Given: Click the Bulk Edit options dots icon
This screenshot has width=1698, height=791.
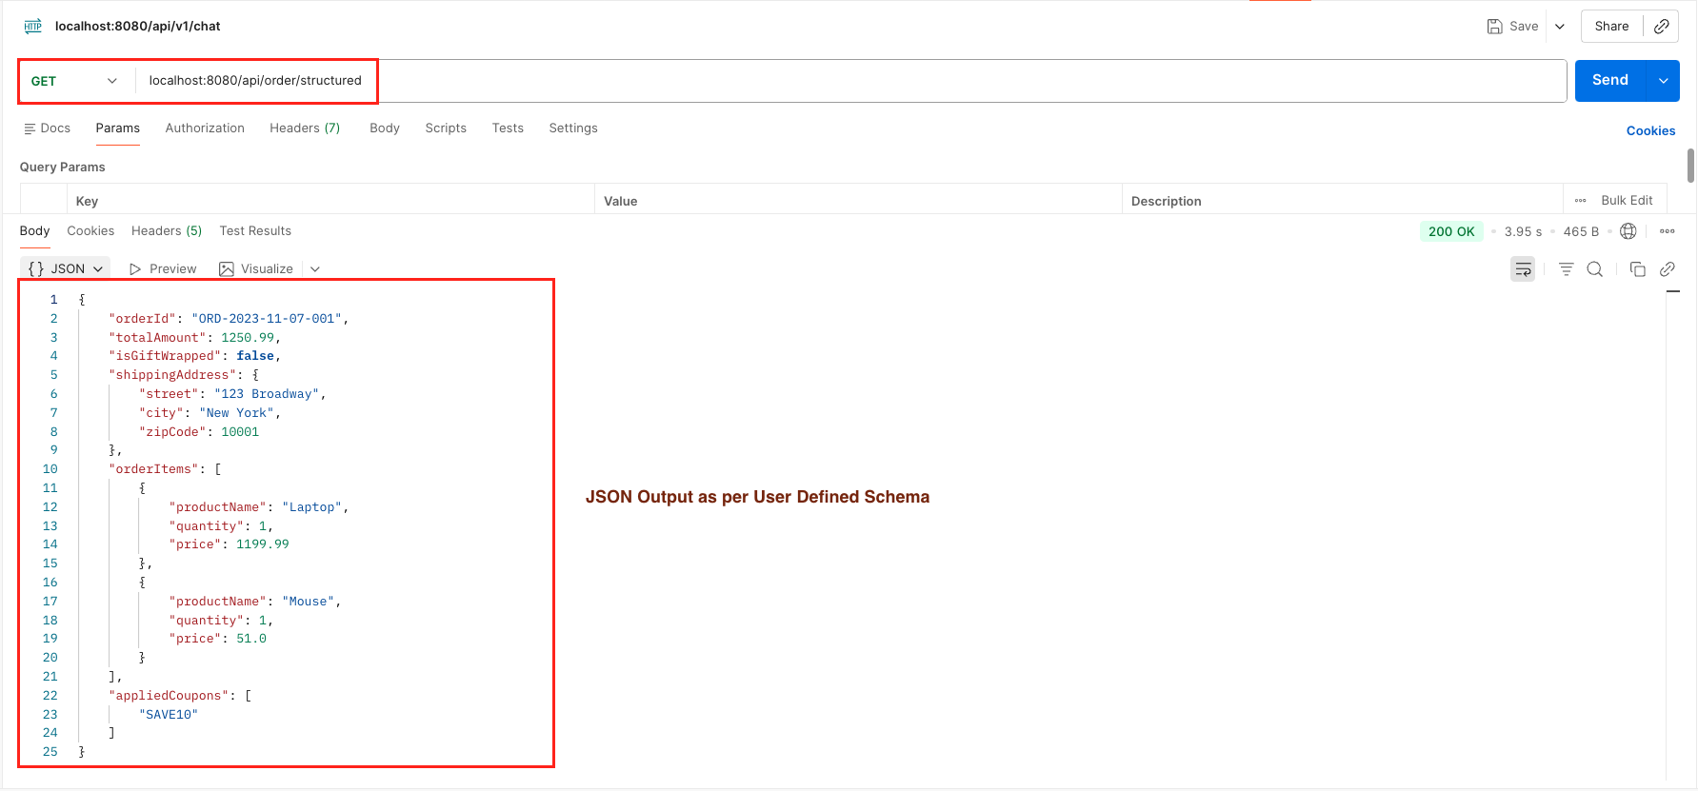Looking at the screenshot, I should (x=1581, y=201).
